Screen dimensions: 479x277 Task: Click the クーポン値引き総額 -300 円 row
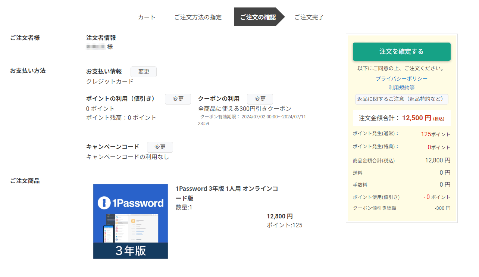coord(401,208)
